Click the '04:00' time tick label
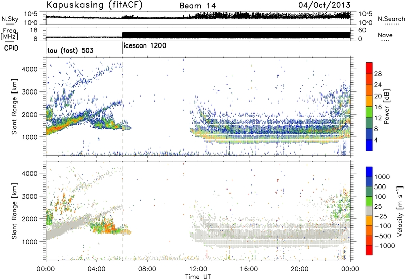 click(x=96, y=269)
